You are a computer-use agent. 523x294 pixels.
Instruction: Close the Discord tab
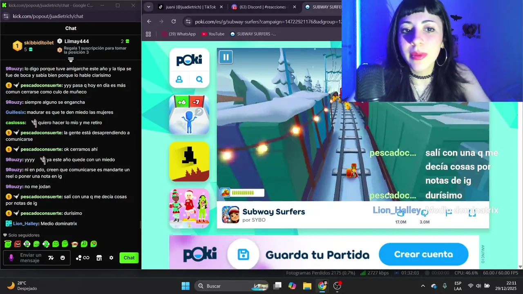tap(295, 7)
